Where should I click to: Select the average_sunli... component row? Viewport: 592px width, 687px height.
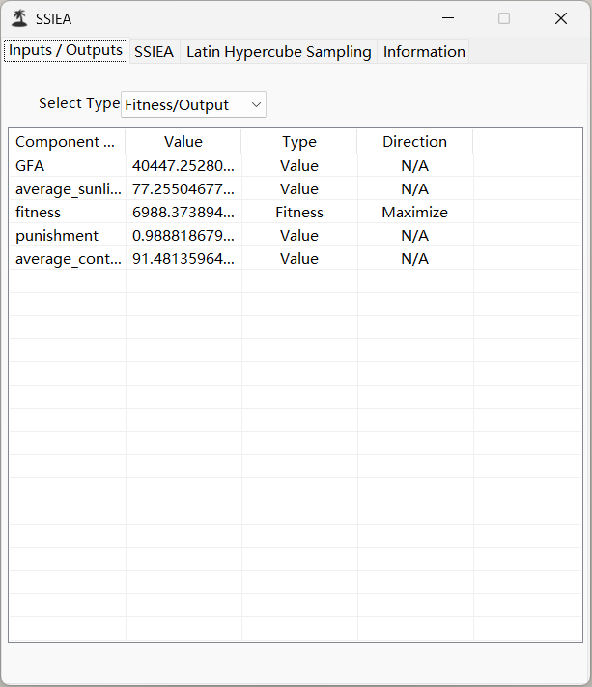tap(296, 188)
